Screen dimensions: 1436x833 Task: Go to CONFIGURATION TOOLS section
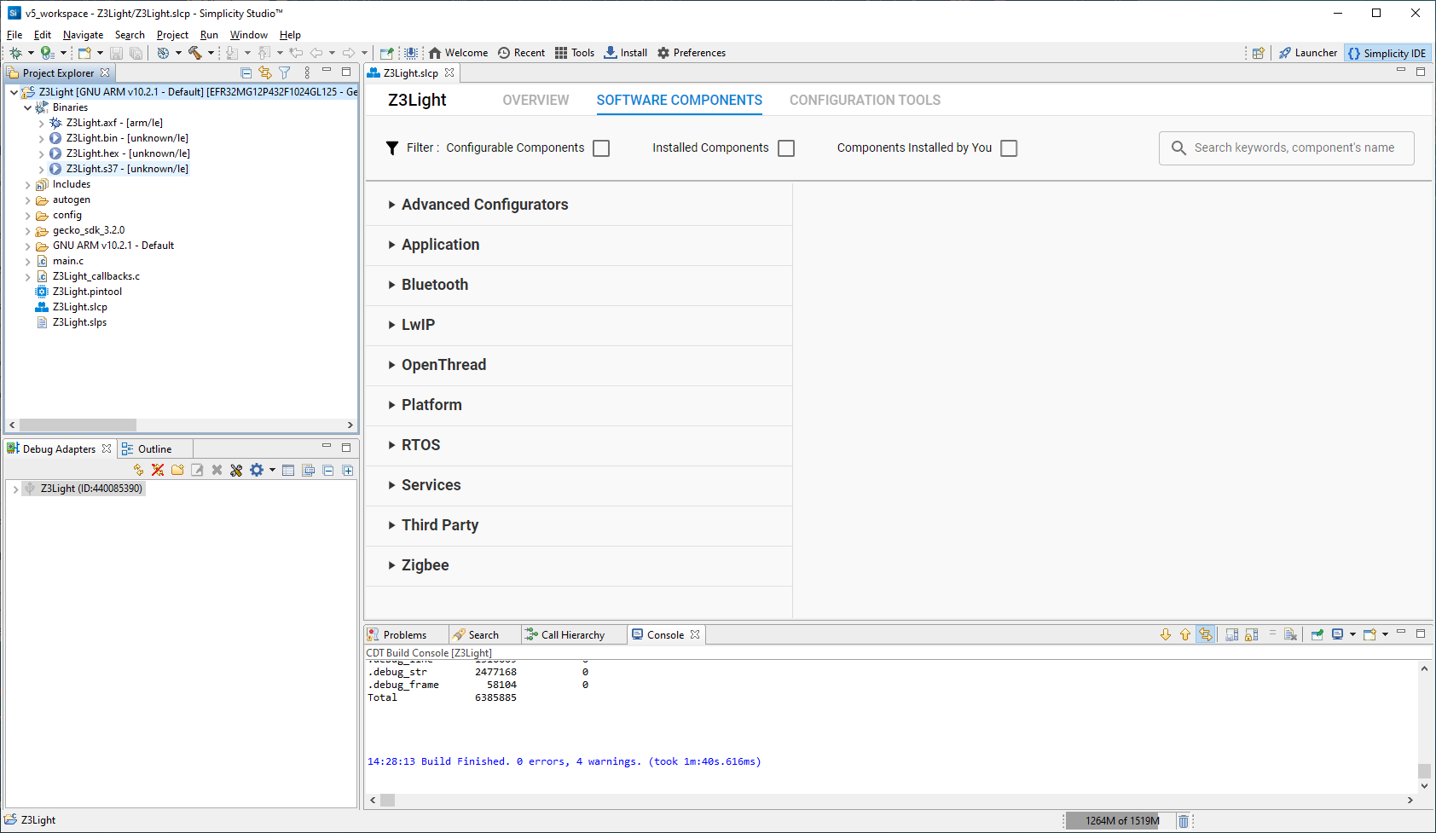click(865, 101)
